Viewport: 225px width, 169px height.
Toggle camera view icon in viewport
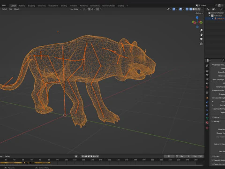pyautogui.click(x=201, y=39)
